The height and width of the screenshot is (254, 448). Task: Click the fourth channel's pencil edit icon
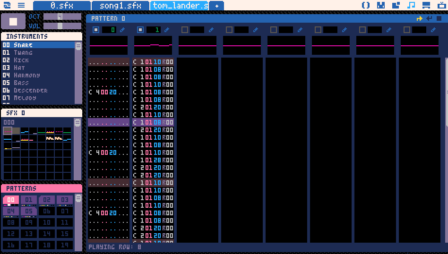(256, 30)
